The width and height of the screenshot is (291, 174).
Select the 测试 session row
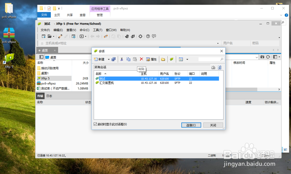click(x=157, y=78)
